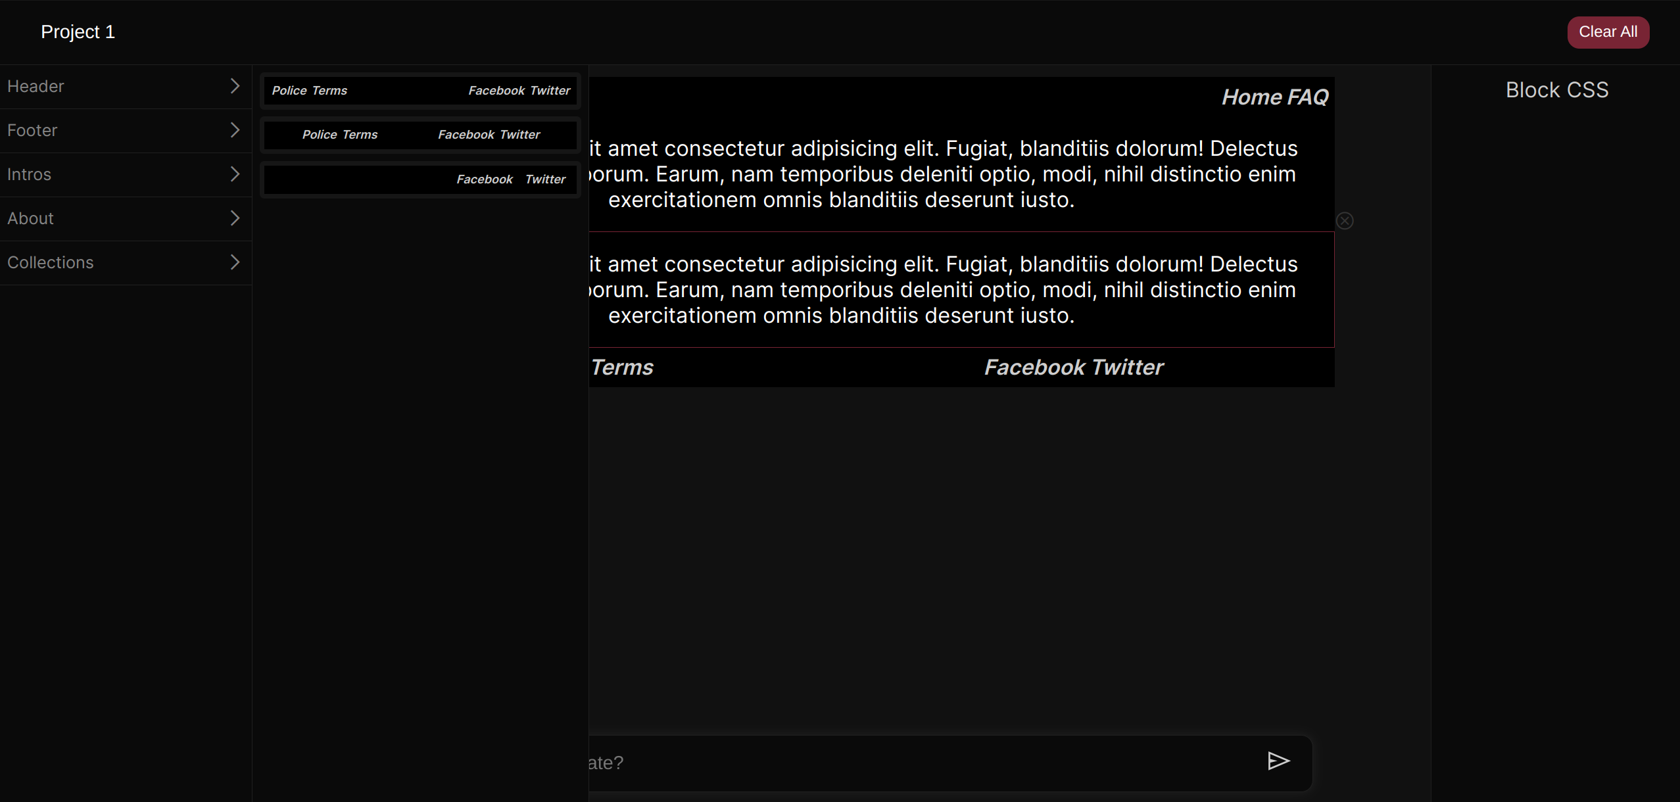Click the send arrow icon

[1278, 761]
